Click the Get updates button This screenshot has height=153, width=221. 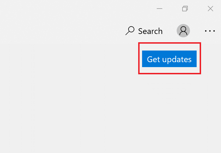tap(169, 59)
